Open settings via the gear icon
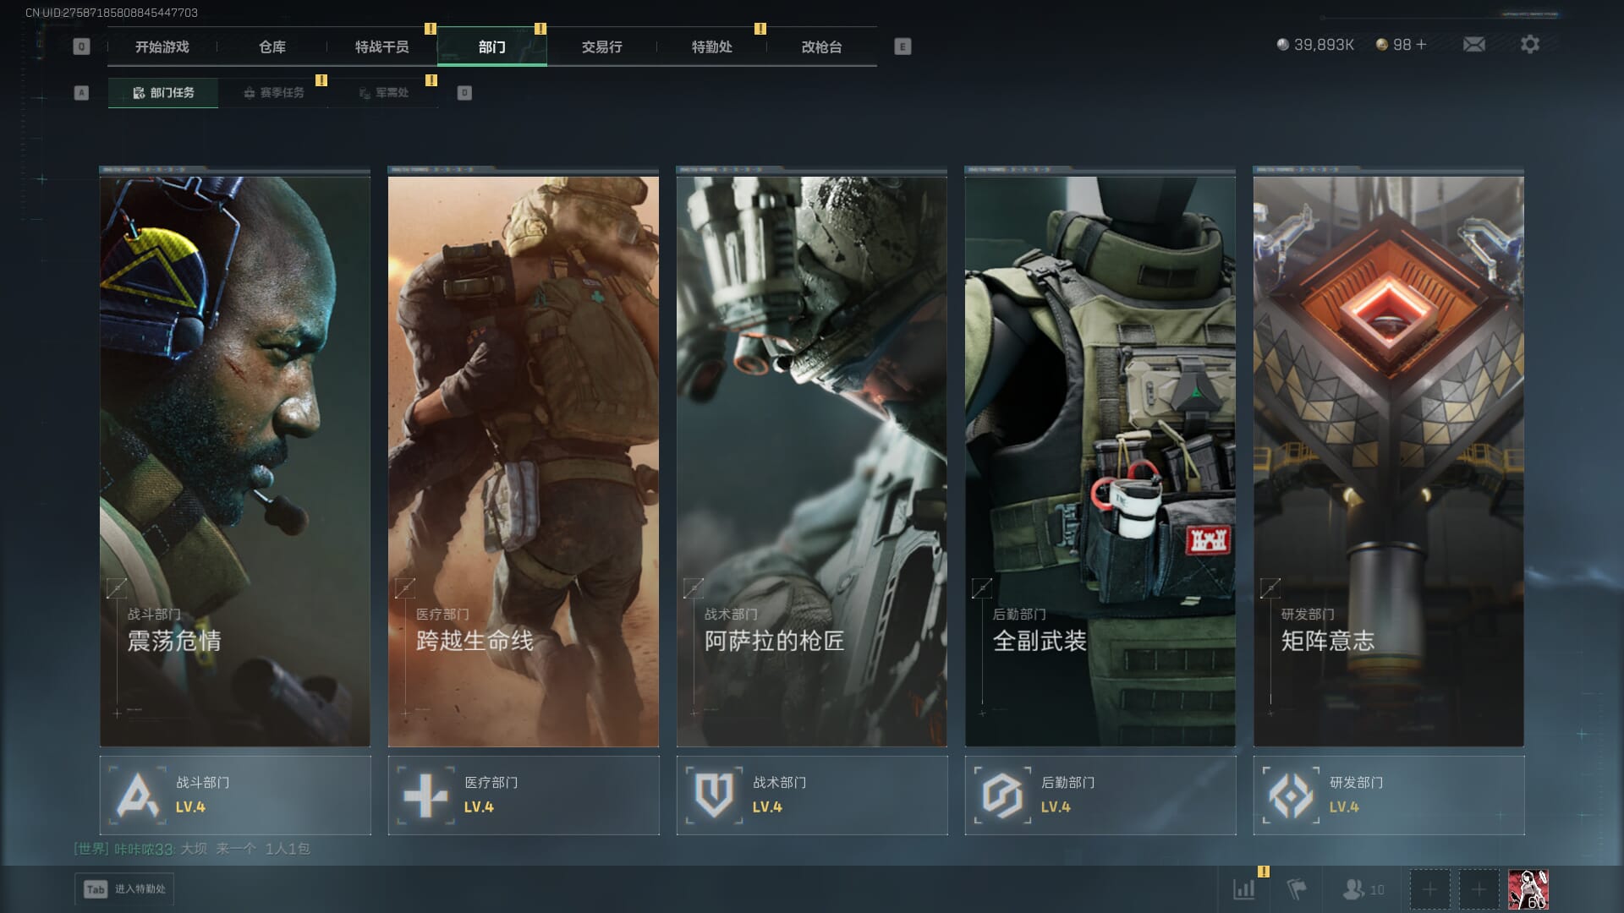 1529,44
